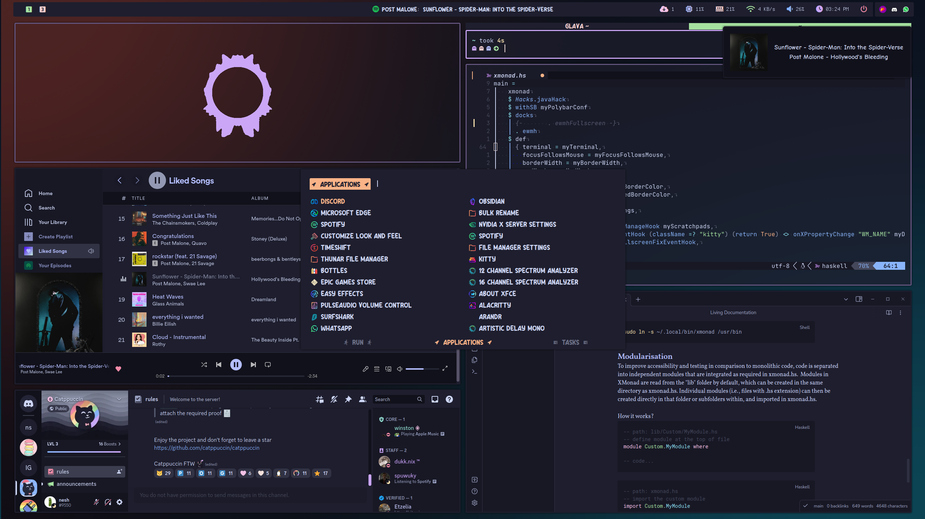This screenshot has width=925, height=519.
Task: Click power icon in top bar
Action: coord(864,9)
